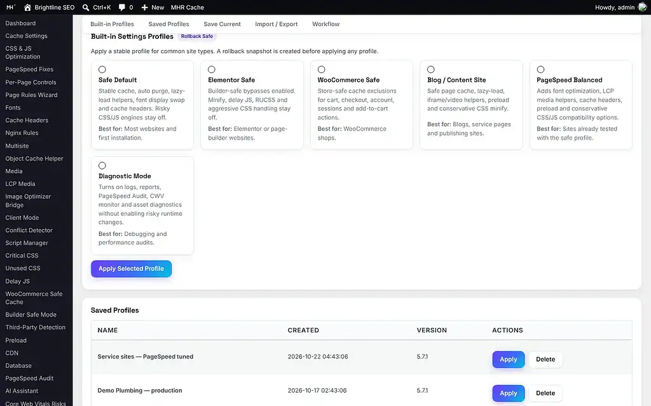This screenshot has height=406, width=651.
Task: Open Conflict Detector sidebar item
Action: (29, 230)
